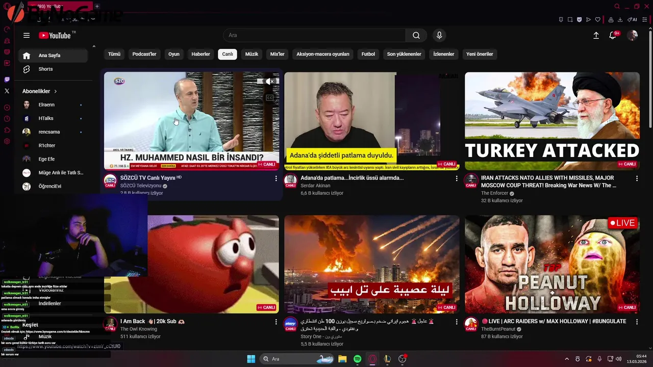Open PEANUT HOLLOWAY live thumbnail
Image resolution: width=653 pixels, height=367 pixels.
click(552, 264)
